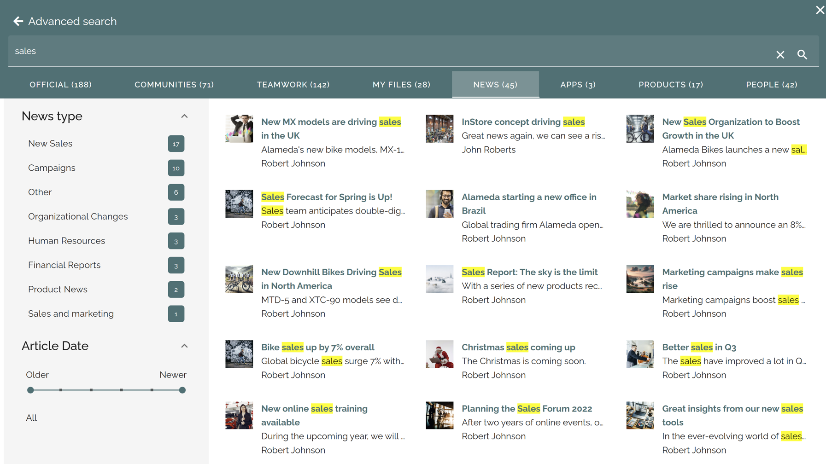Viewport: 826px width, 464px height.
Task: Open 'Sales Forecast for Spring is Up!' article
Action: [x=327, y=197]
